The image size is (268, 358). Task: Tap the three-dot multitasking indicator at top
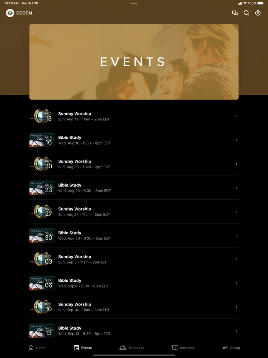point(134,3)
